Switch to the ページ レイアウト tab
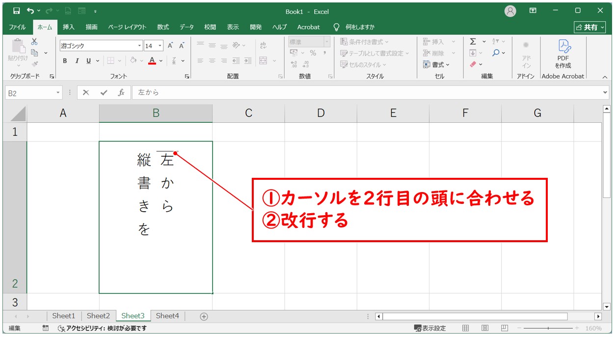 pyautogui.click(x=128, y=27)
